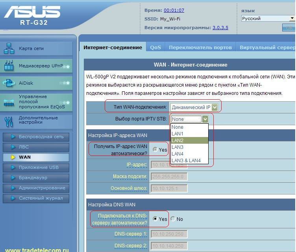
Task: Click the arrow icon beside Системный журнал
Action: [x=13, y=198]
